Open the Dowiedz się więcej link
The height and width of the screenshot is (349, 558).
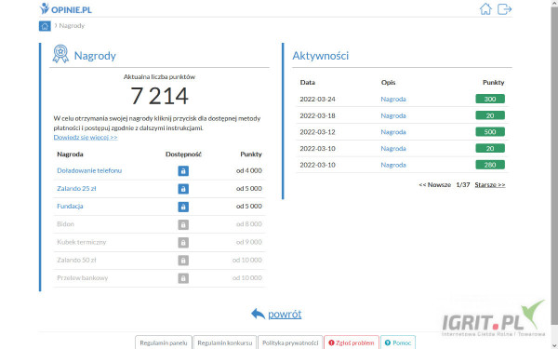click(86, 137)
